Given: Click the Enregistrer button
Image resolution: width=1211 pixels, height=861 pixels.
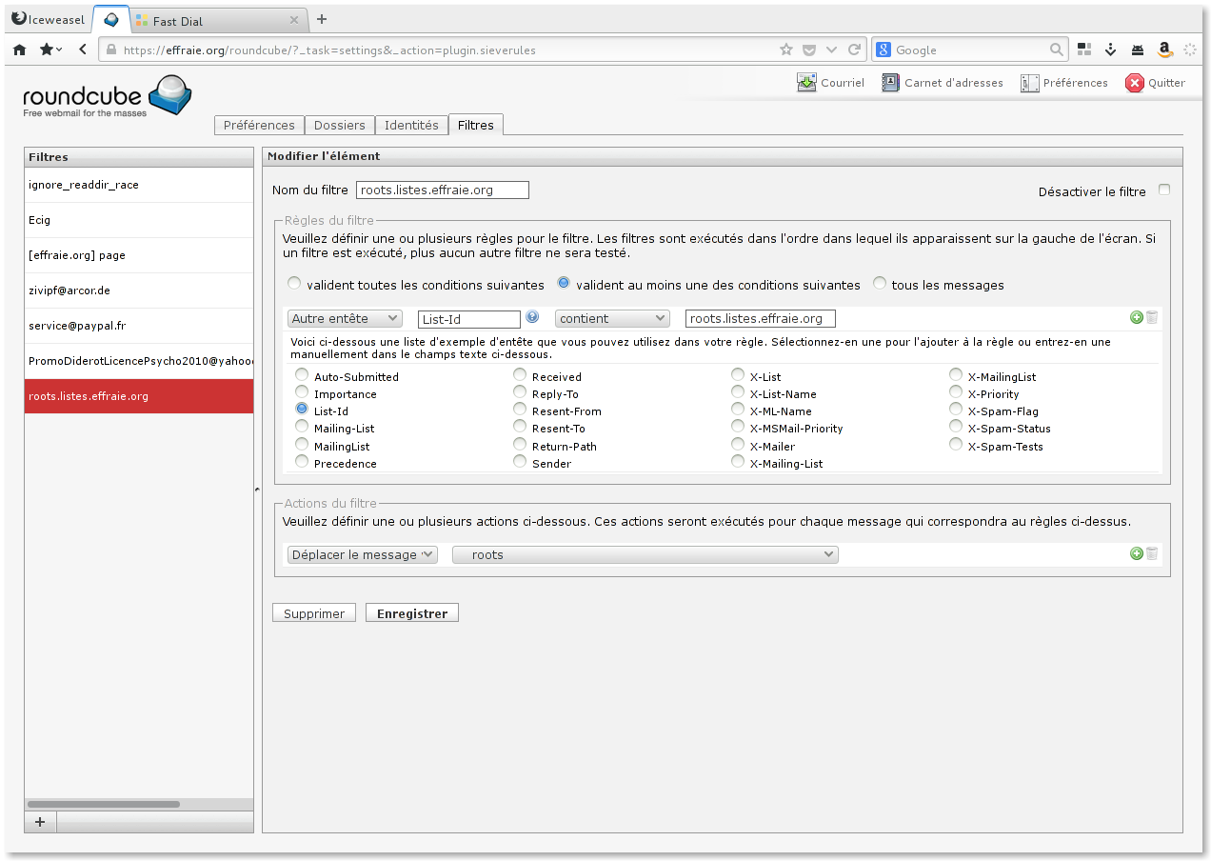Looking at the screenshot, I should click(x=411, y=613).
